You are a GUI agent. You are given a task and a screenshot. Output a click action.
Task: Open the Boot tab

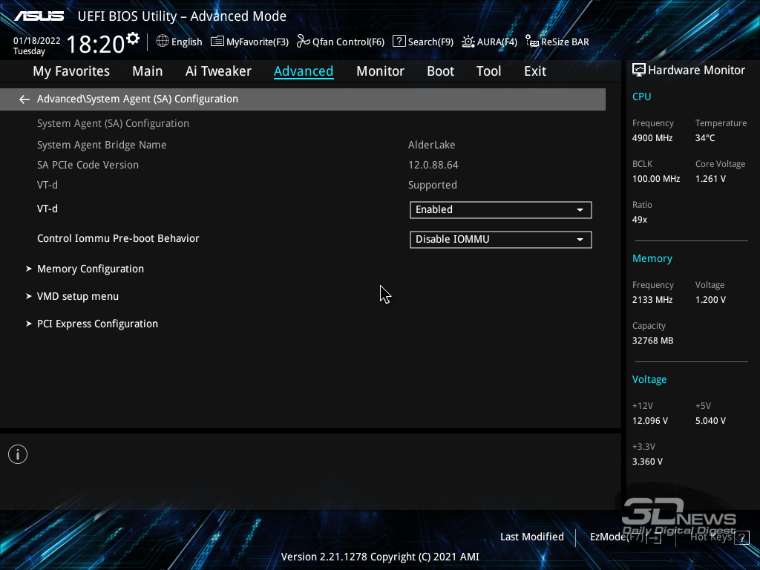coord(440,71)
